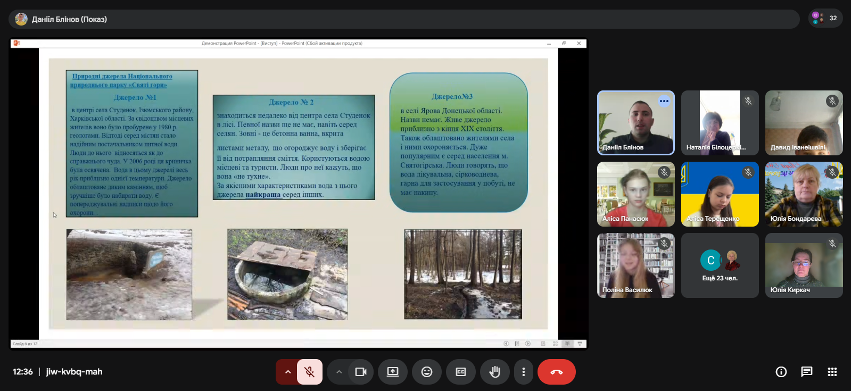This screenshot has width=851, height=391.
Task: Open meeting details info icon
Action: click(781, 372)
